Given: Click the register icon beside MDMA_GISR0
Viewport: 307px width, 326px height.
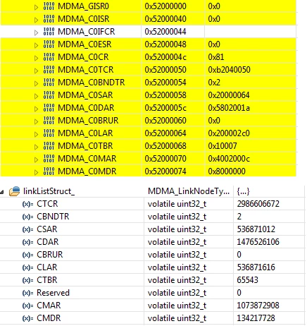Looking at the screenshot, I should [49, 6].
